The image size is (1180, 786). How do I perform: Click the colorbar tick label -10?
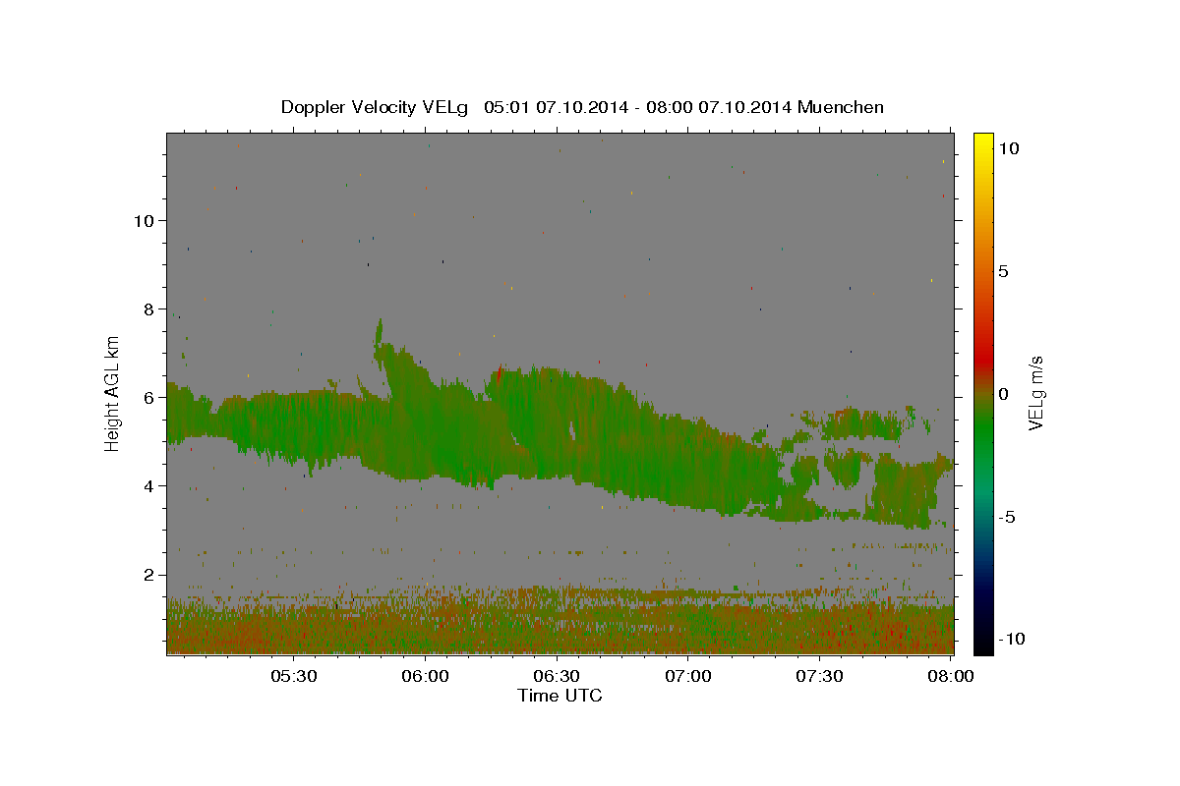1013,639
